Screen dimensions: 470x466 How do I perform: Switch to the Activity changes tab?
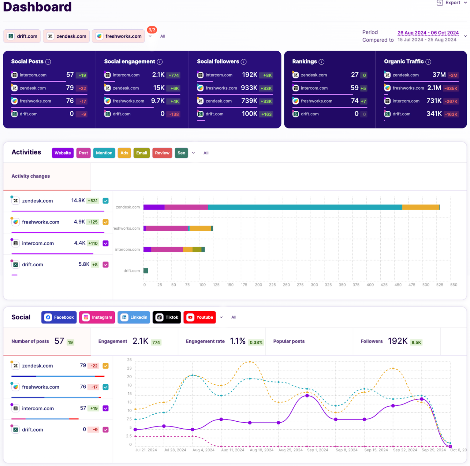tap(30, 176)
